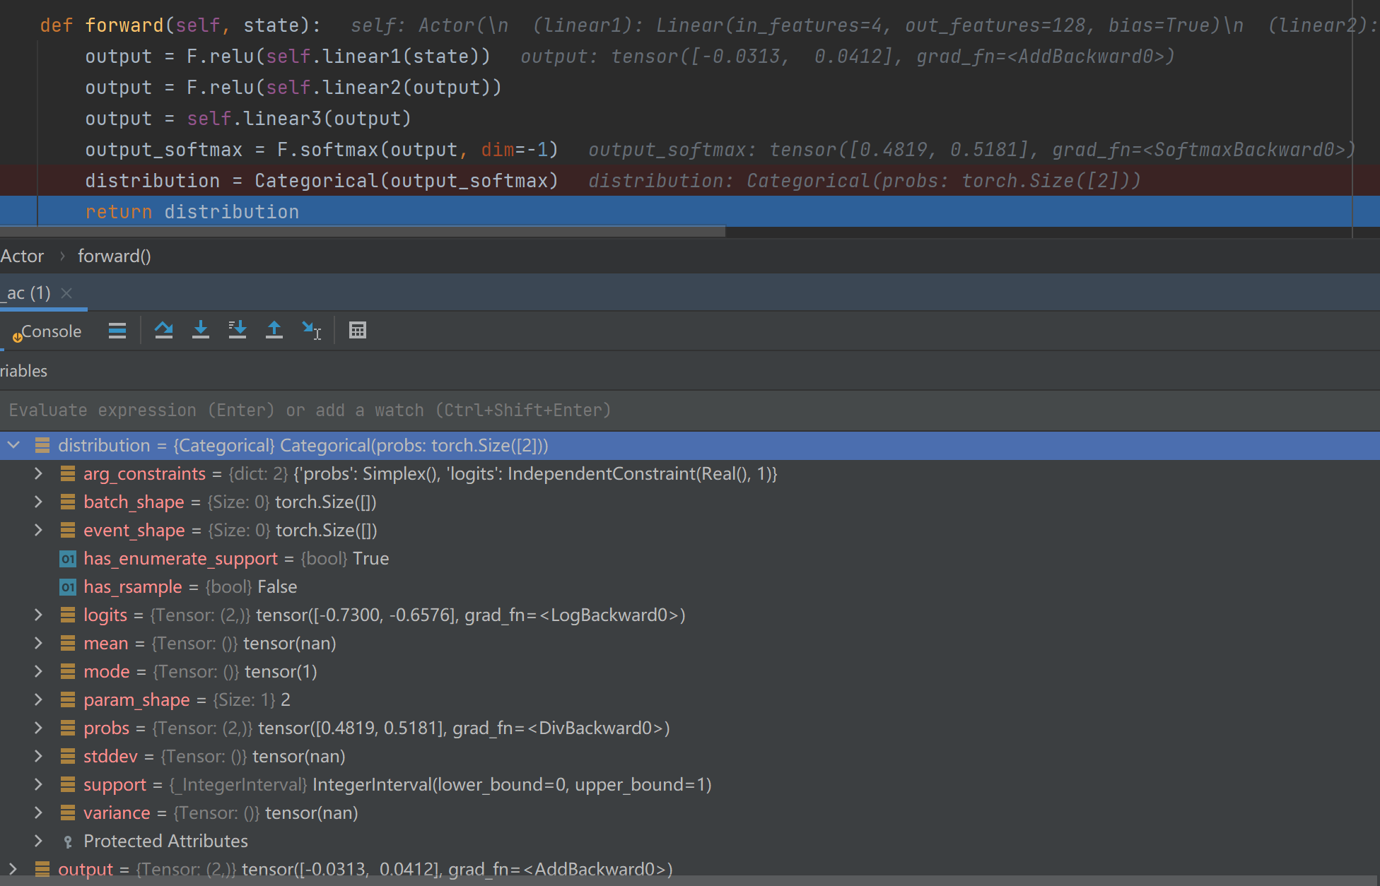This screenshot has height=886, width=1380.
Task: Click the _ac (1) debug tab
Action: pos(27,293)
